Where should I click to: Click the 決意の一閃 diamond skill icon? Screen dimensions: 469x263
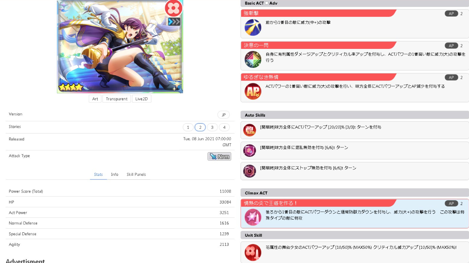coord(253,59)
